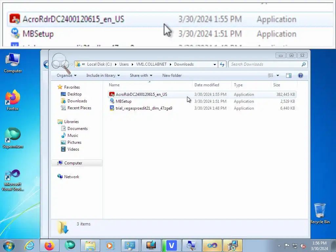The height and width of the screenshot is (252, 336).
Task: Switch to the installer setup taskbar button
Action: pos(233,245)
